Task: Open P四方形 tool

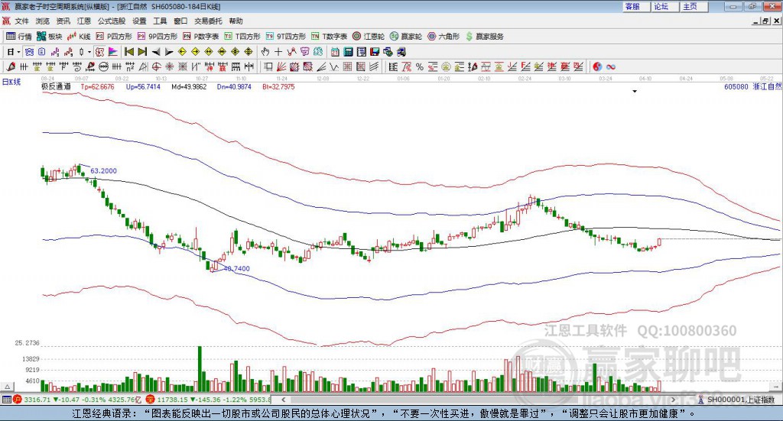Action: tap(114, 37)
